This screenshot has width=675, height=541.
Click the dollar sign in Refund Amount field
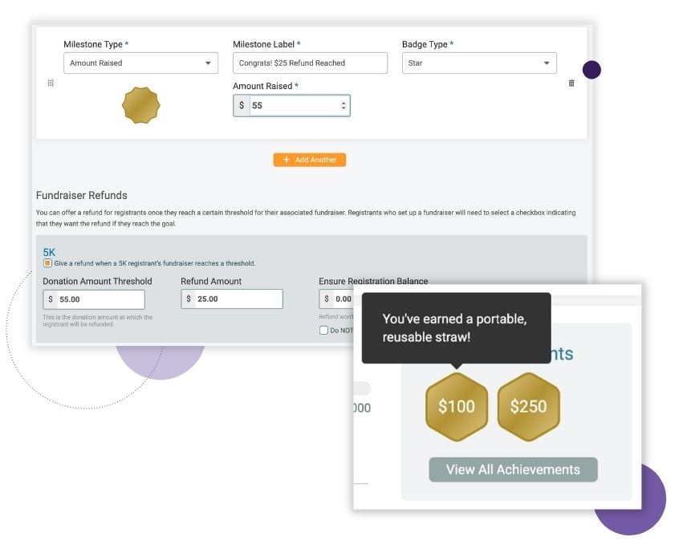[189, 299]
